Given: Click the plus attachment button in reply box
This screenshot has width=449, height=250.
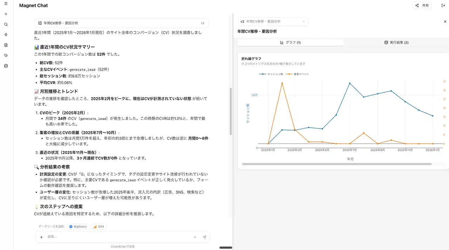Looking at the screenshot, I should coord(41,237).
